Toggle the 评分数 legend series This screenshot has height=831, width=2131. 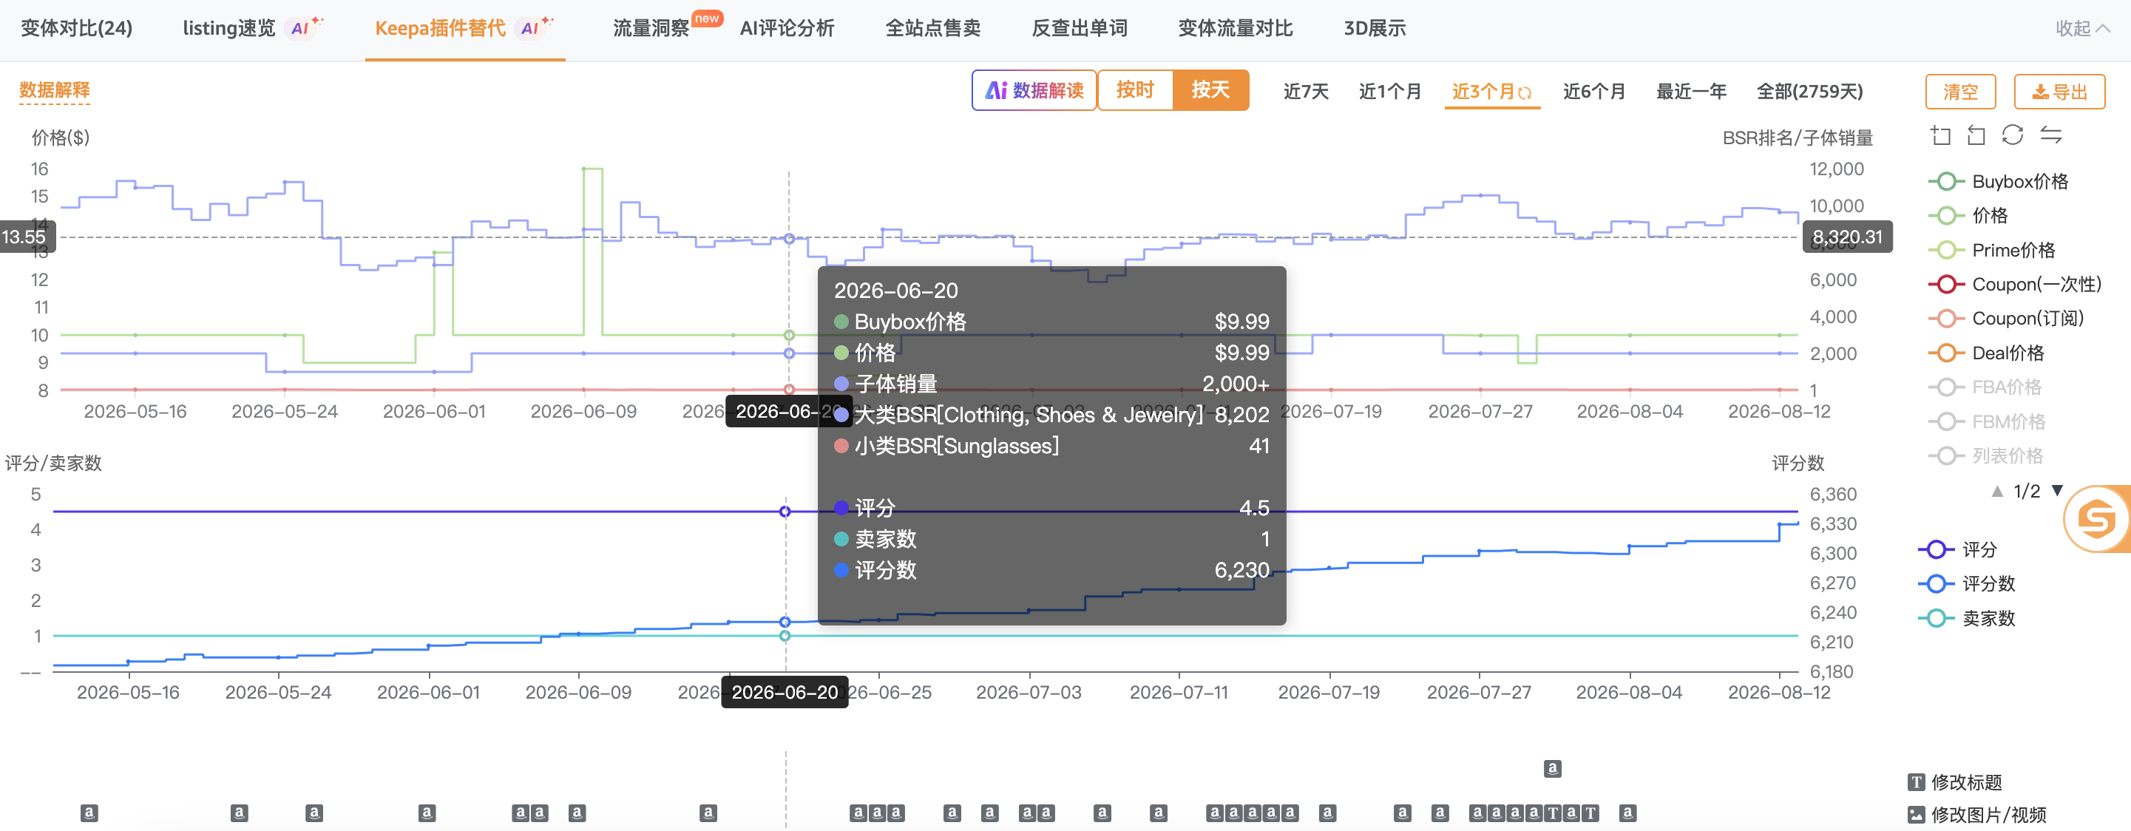(x=1966, y=584)
